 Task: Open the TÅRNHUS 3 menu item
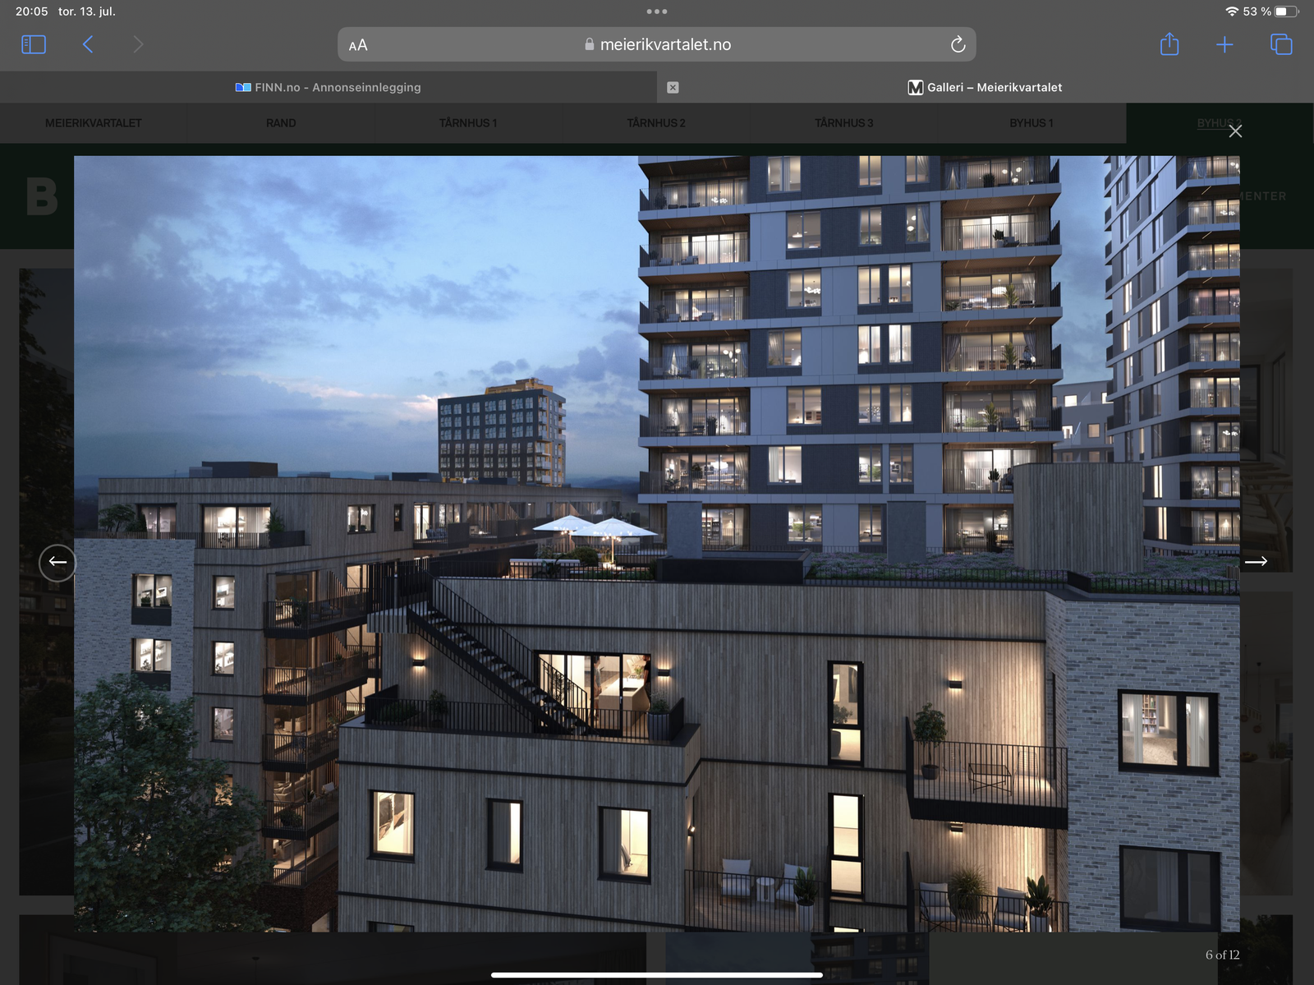click(844, 123)
